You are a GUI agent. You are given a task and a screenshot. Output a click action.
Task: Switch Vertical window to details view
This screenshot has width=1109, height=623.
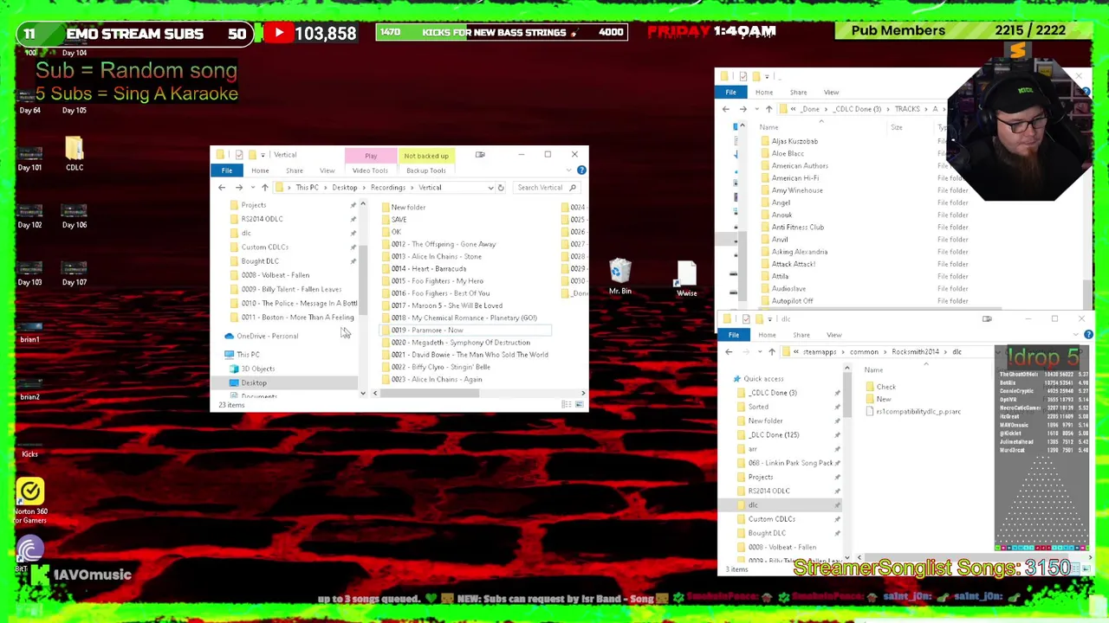coord(567,404)
